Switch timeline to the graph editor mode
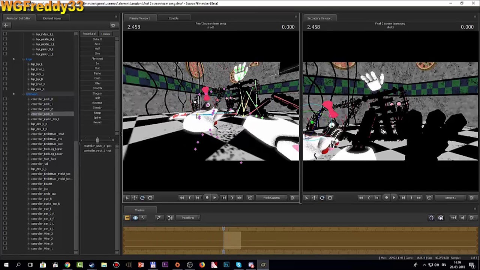 [143, 218]
